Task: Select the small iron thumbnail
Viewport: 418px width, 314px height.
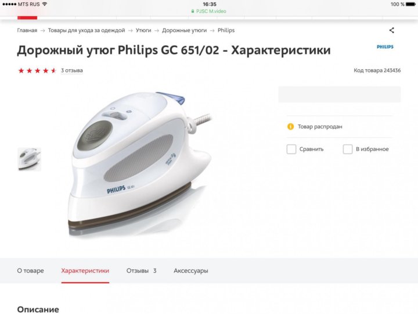Action: 30,159
